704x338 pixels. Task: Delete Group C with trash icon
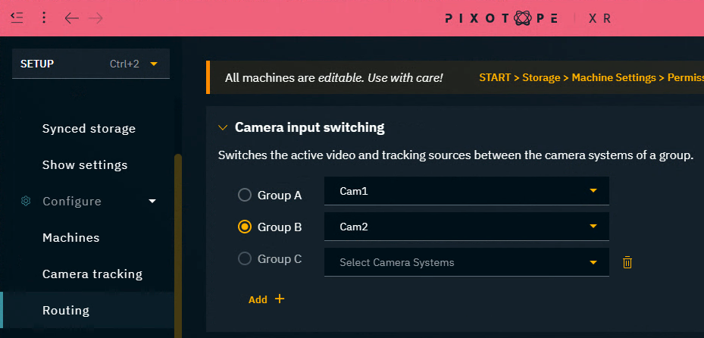(x=627, y=262)
